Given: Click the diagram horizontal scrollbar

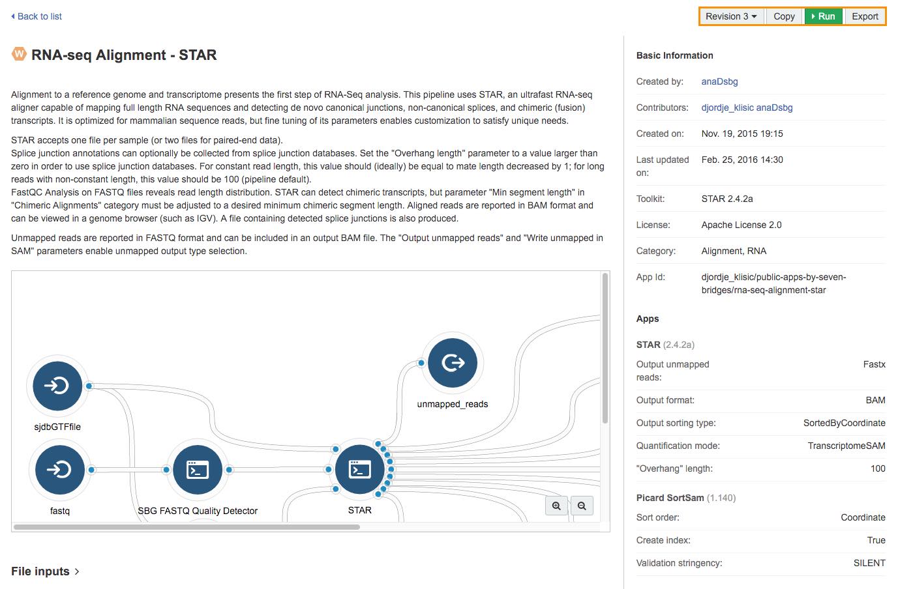Looking at the screenshot, I should (x=187, y=526).
